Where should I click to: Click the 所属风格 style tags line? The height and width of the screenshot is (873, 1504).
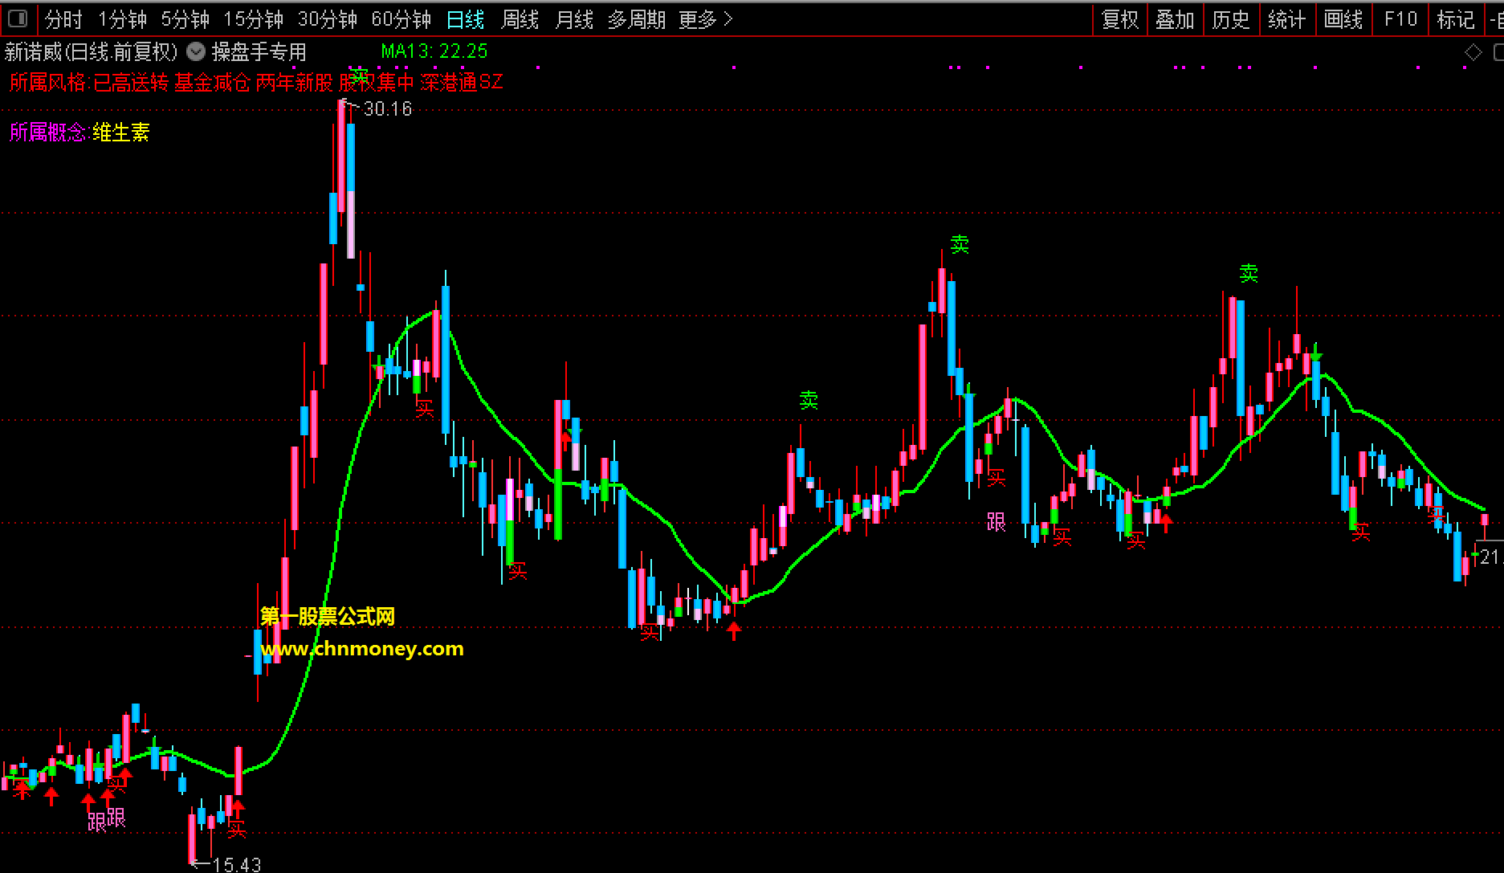[256, 82]
